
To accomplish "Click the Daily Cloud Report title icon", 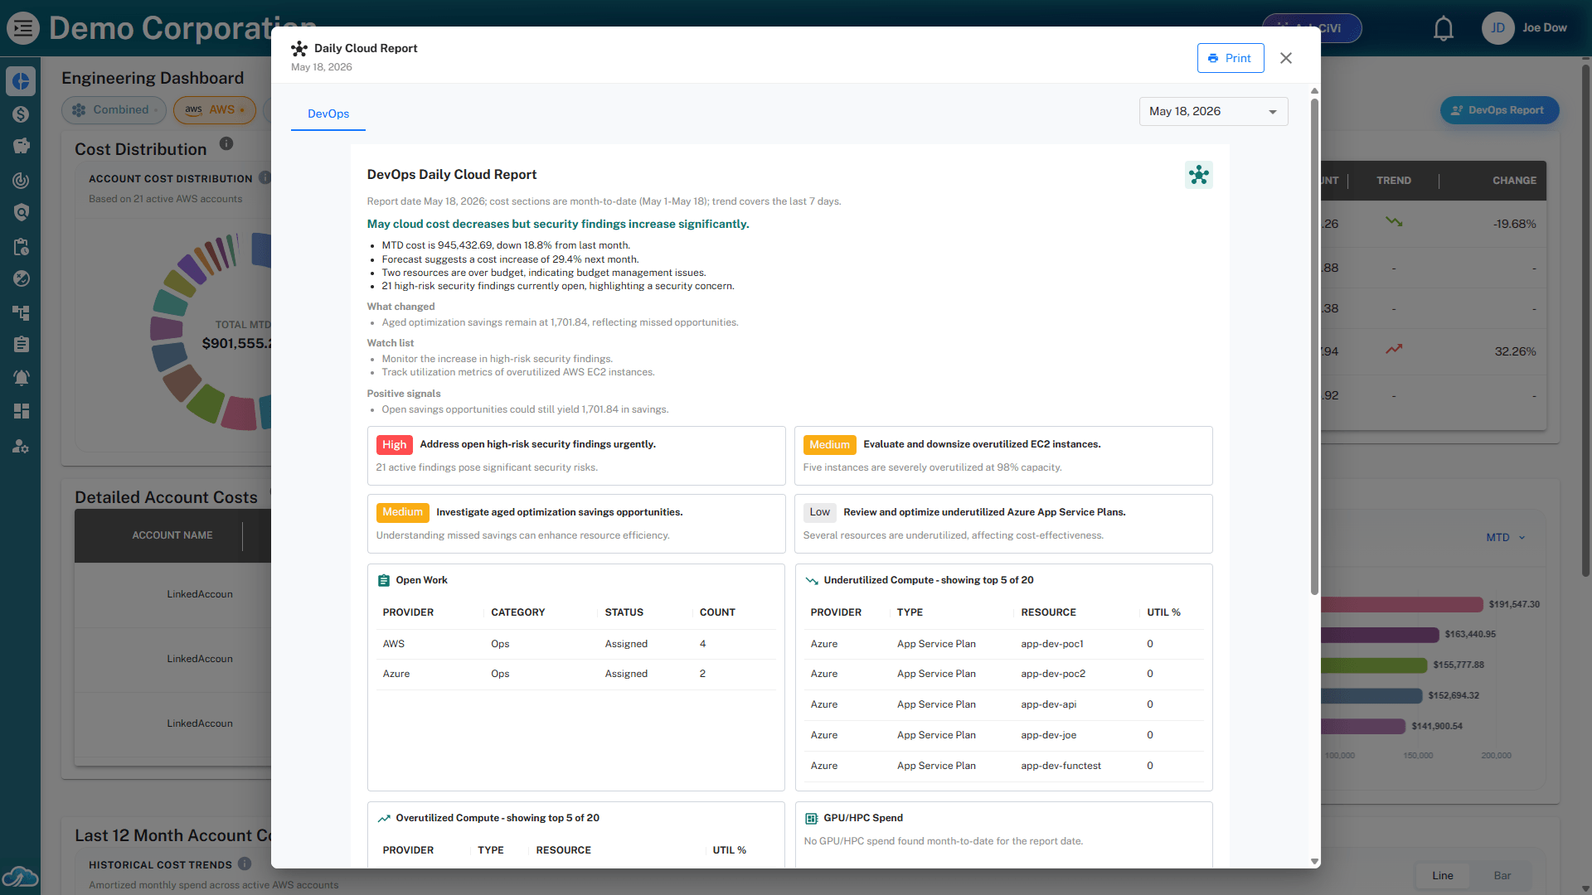I will pyautogui.click(x=299, y=49).
